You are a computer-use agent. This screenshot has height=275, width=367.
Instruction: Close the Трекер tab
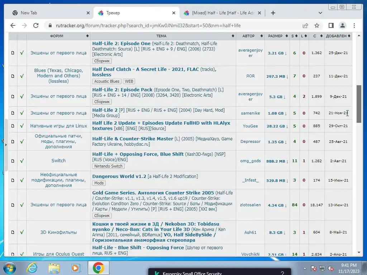(174, 13)
